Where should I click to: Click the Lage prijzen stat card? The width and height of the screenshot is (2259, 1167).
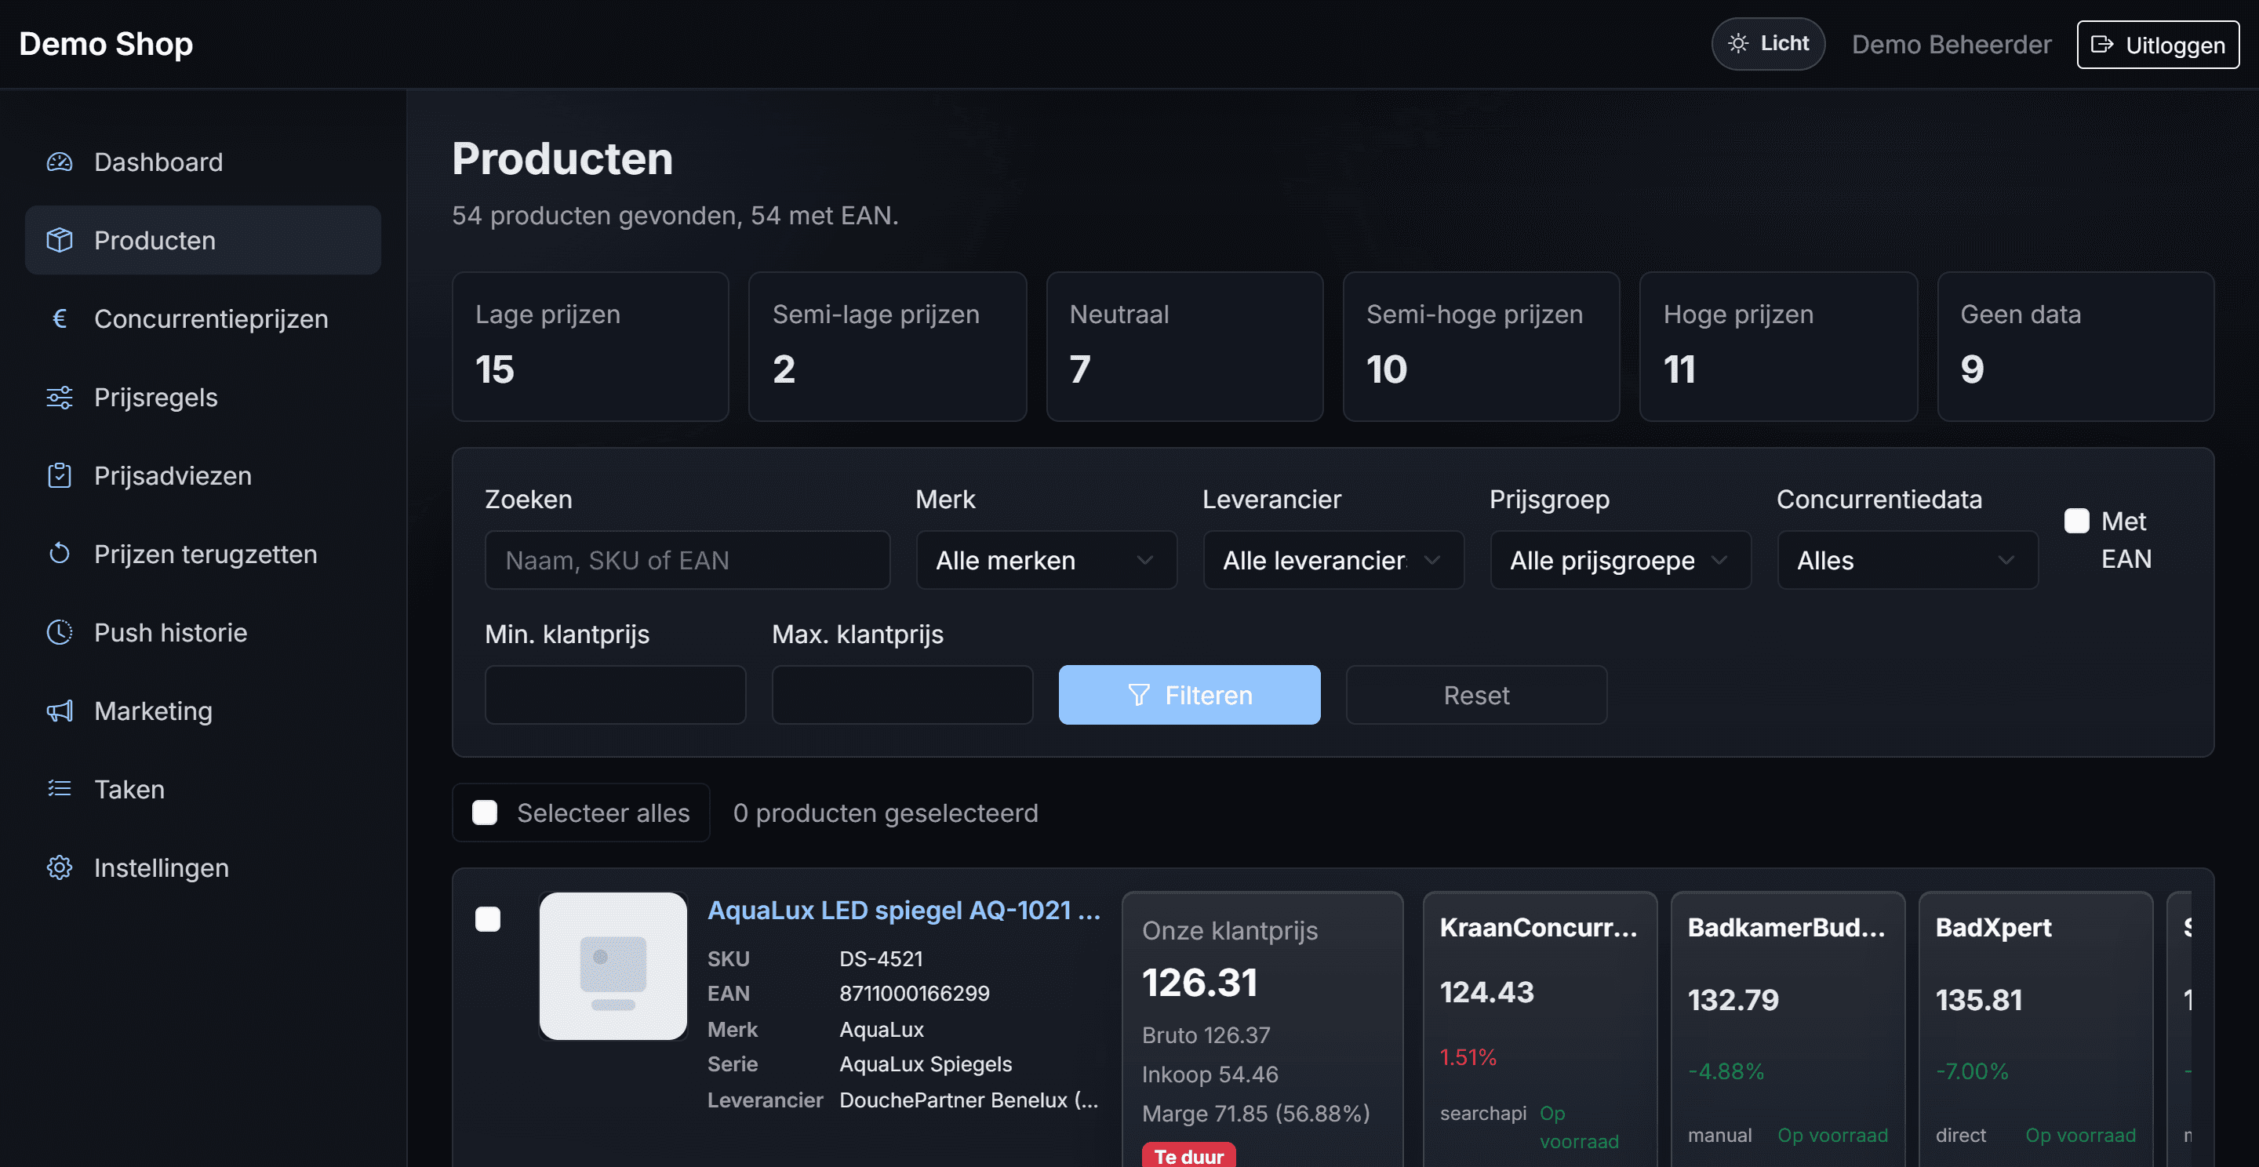tap(590, 347)
